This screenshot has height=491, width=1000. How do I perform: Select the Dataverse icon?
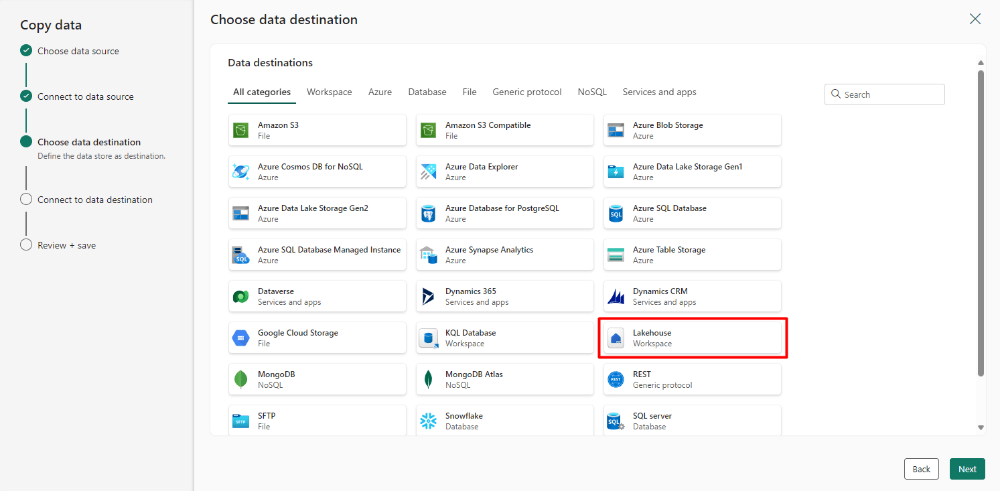coord(240,297)
